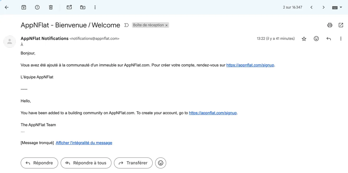The image size is (348, 173).
Task: Click Afficher l'intégralité du message
Action: pos(84,143)
